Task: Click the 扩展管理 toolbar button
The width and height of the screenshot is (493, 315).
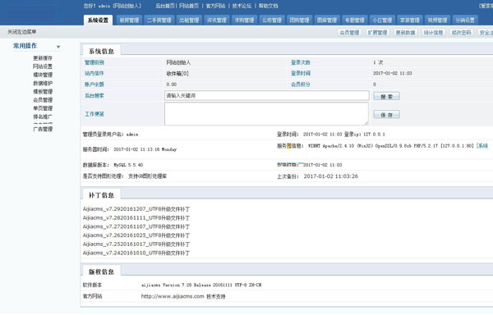Action: coord(378,32)
